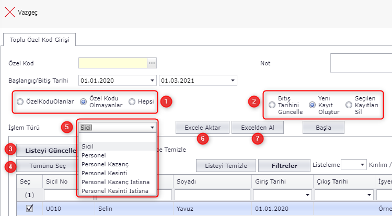Viewport: 392px width, 216px height.
Task: Click into the Not text field
Action: 361,64
